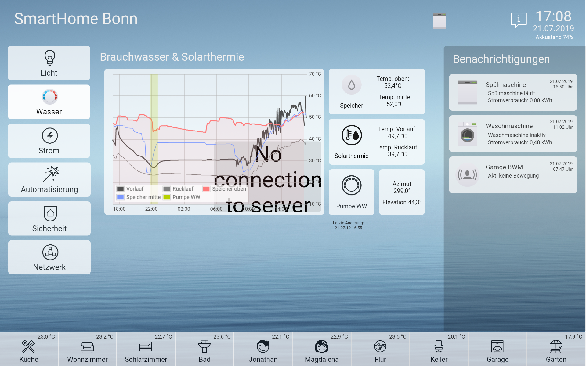Select the Küche room icon

[x=29, y=347]
